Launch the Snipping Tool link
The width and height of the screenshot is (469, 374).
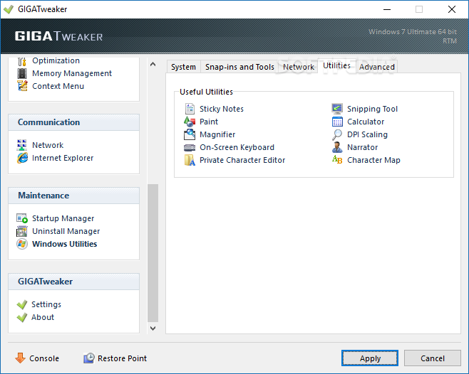tap(372, 109)
